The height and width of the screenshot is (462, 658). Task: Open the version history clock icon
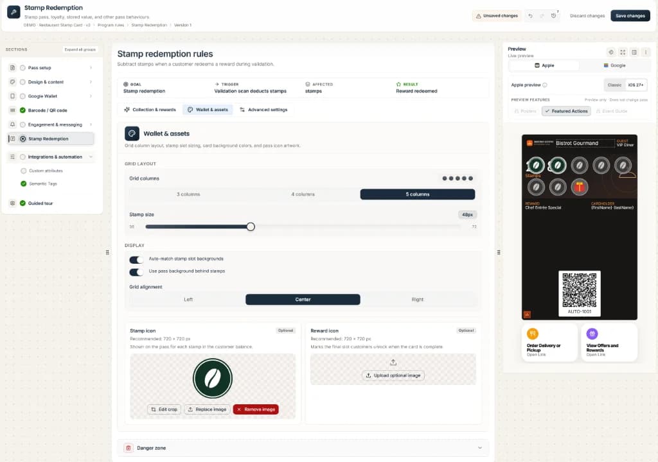(x=553, y=16)
